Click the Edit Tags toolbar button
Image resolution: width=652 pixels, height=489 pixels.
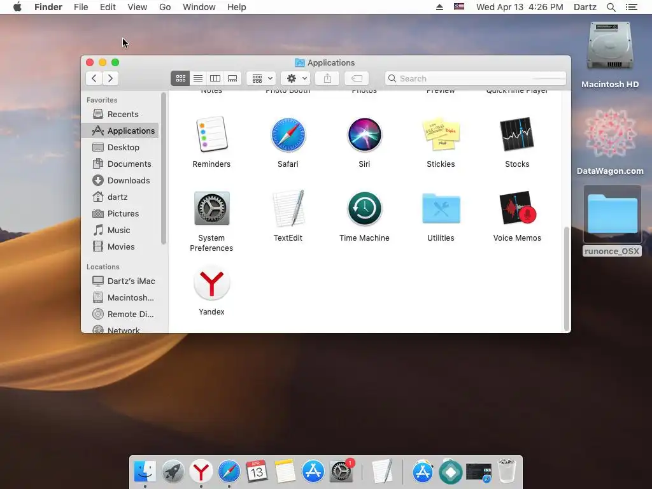tap(357, 78)
